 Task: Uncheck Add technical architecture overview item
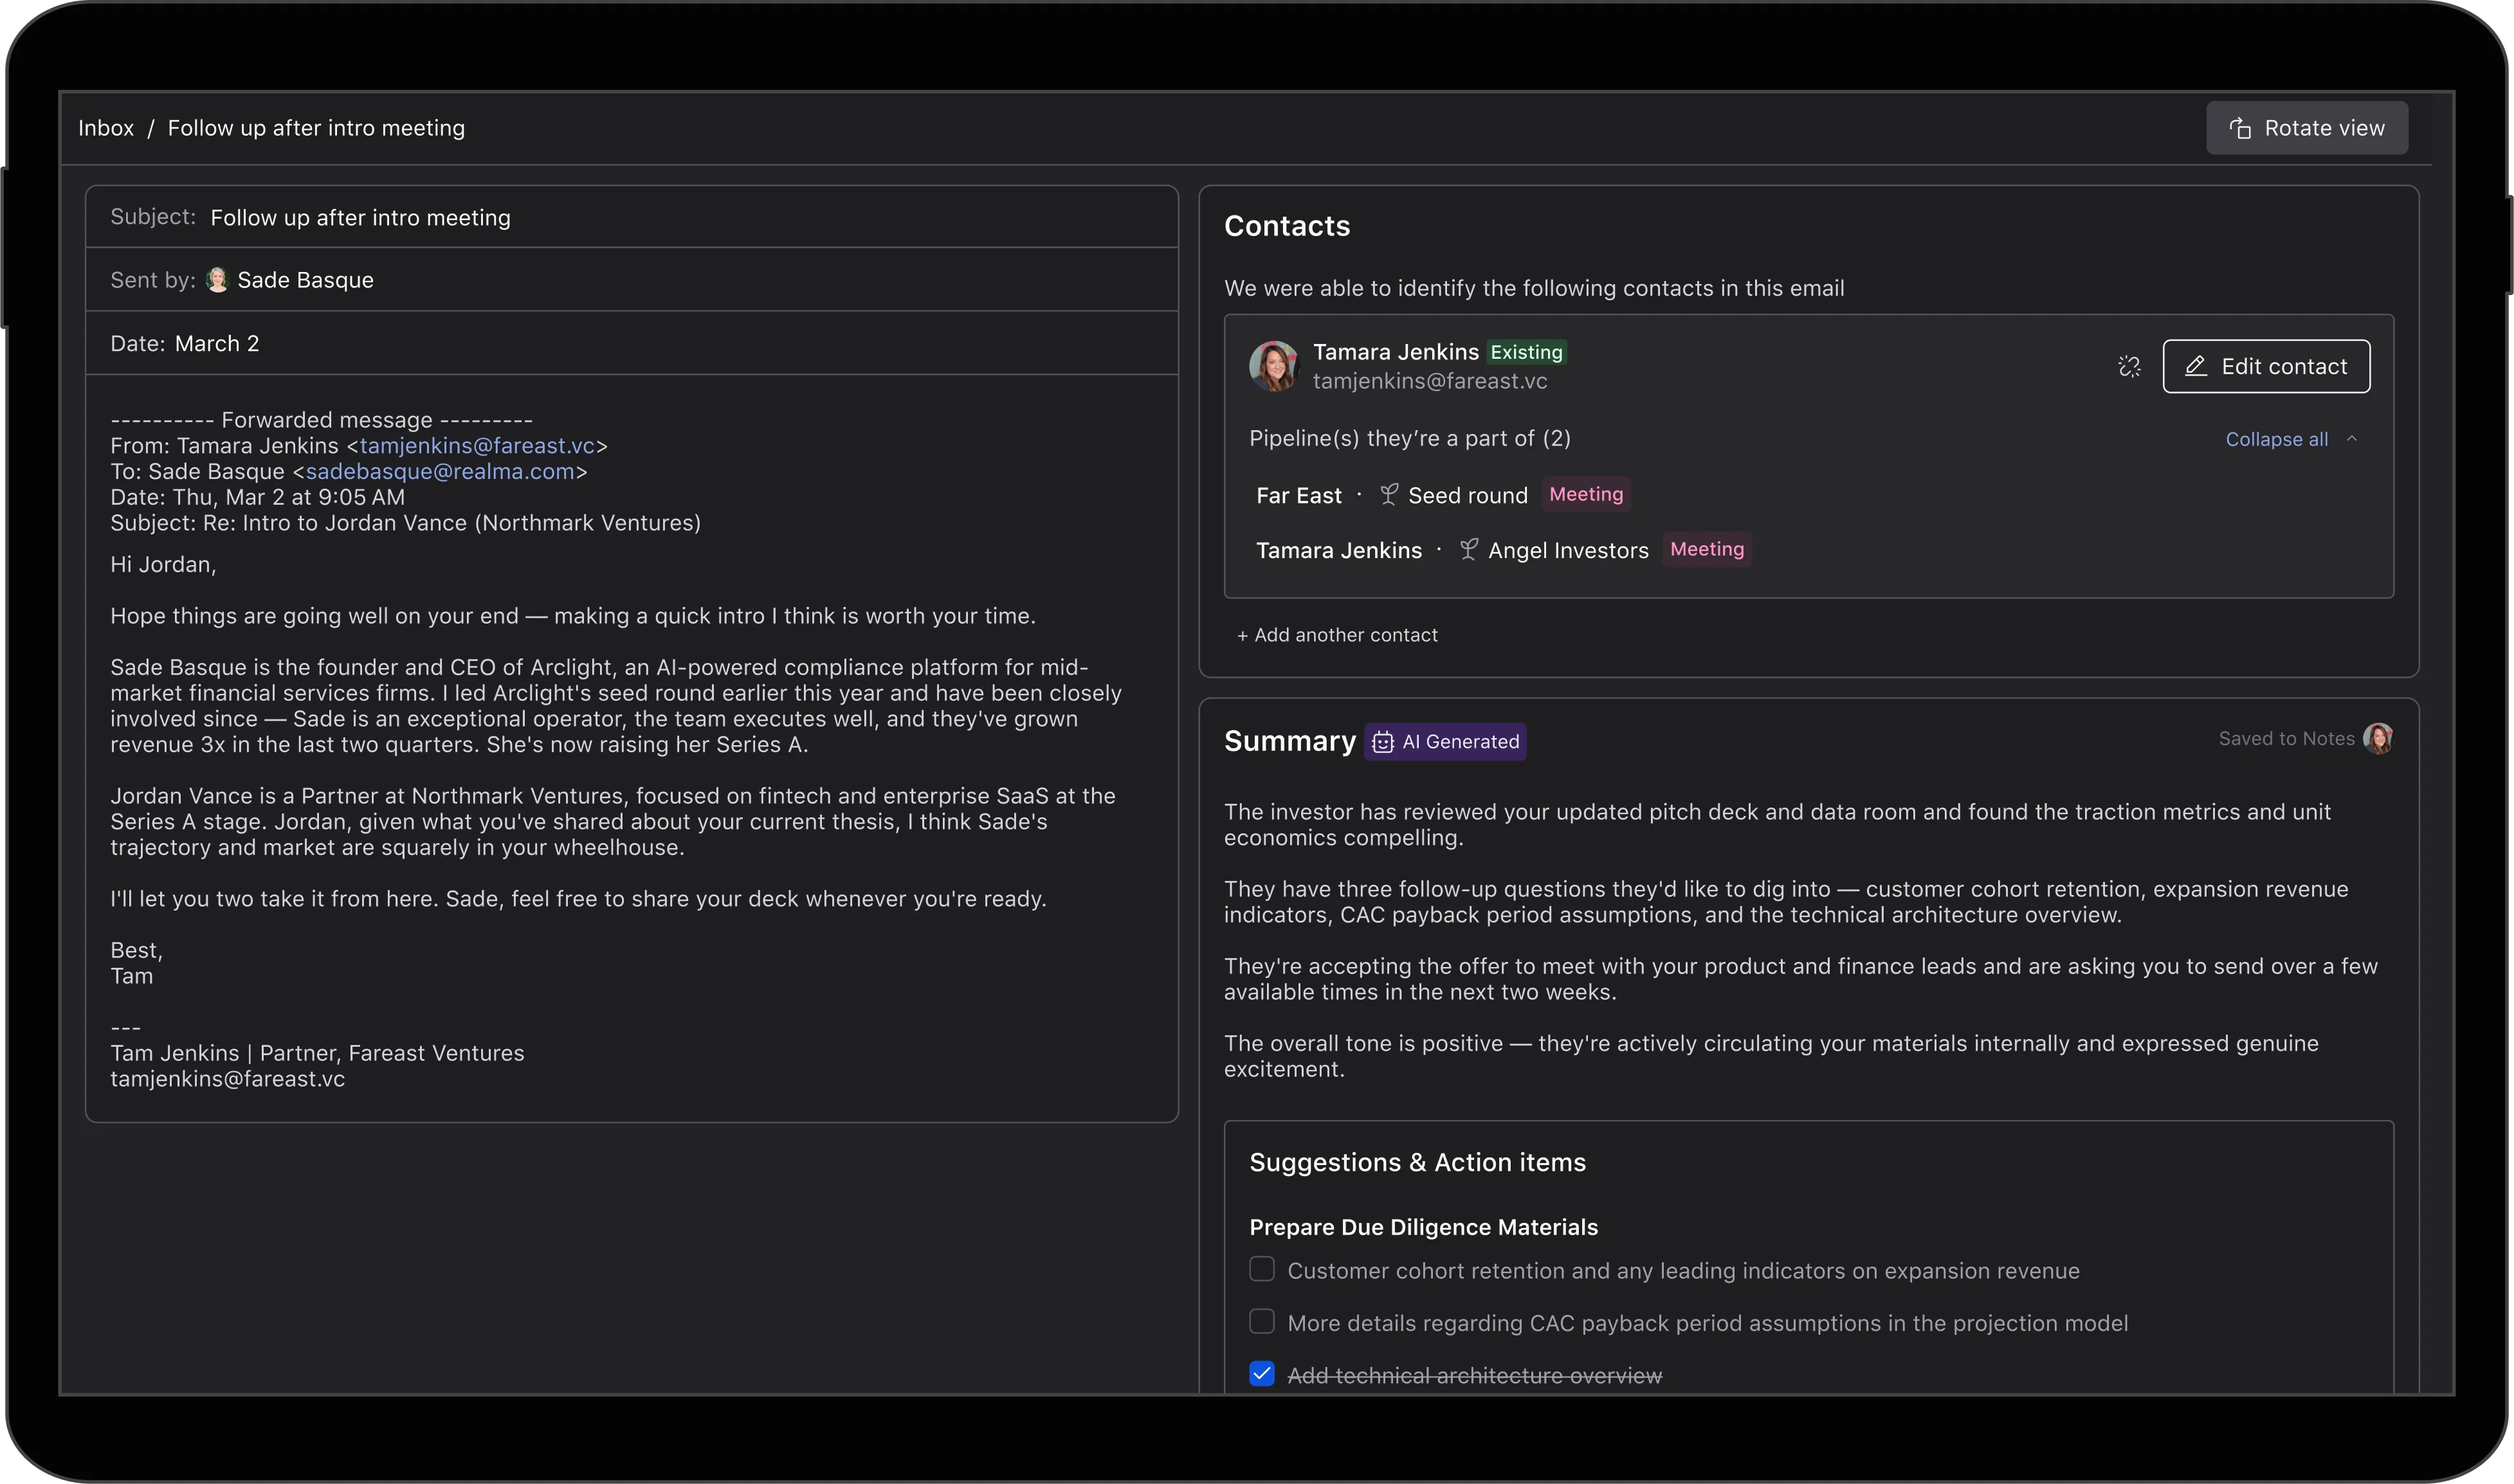click(x=1262, y=1374)
